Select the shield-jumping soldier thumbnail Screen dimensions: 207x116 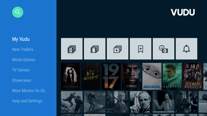[x=72, y=102]
